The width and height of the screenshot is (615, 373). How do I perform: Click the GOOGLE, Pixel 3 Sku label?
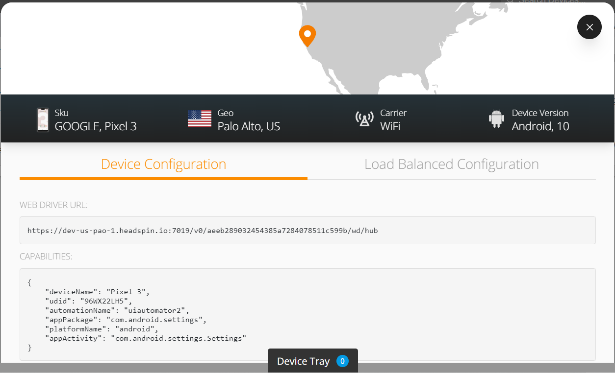(x=96, y=126)
